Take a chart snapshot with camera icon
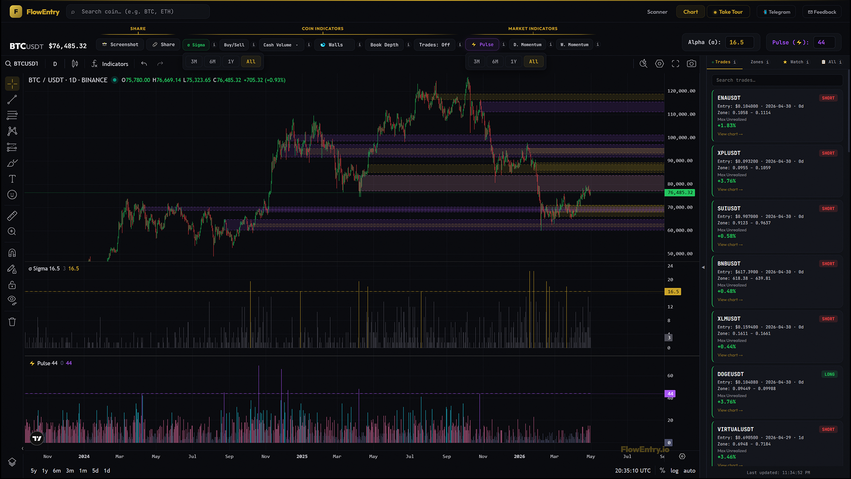Viewport: 851px width, 479px height. (691, 64)
